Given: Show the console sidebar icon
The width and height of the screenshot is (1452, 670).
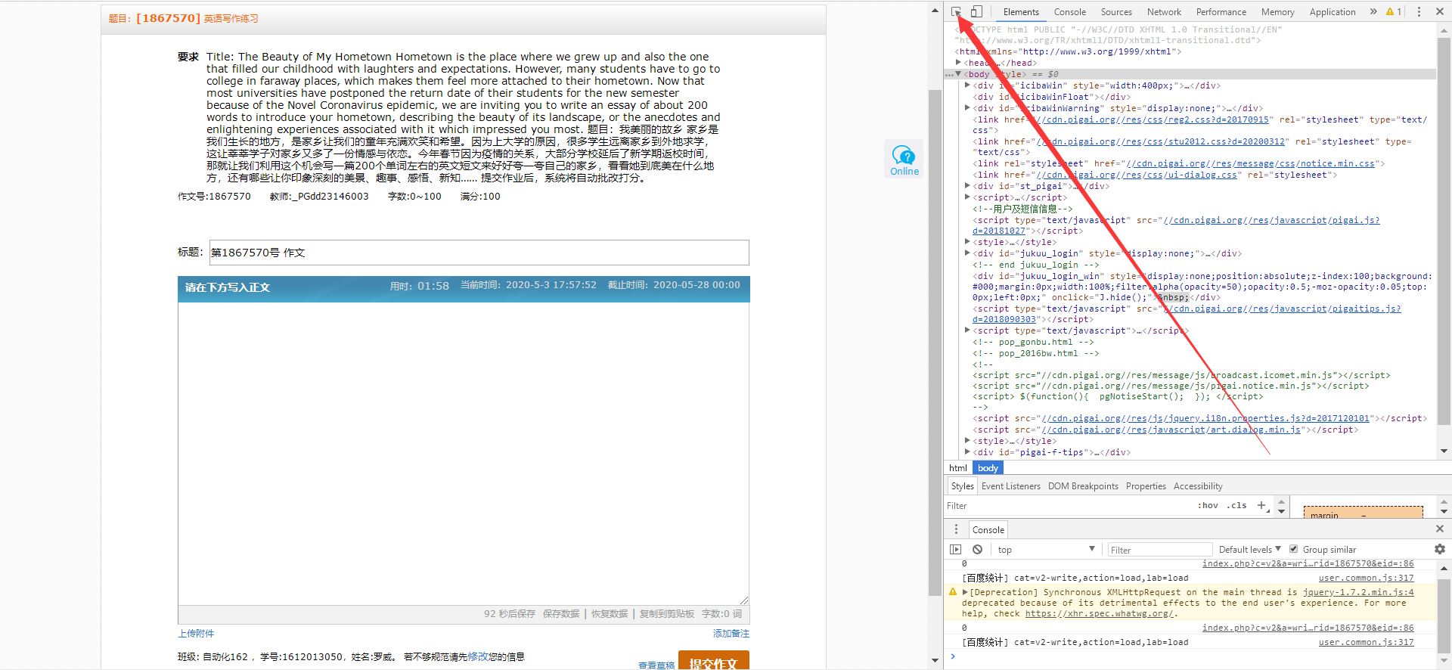Looking at the screenshot, I should 956,550.
